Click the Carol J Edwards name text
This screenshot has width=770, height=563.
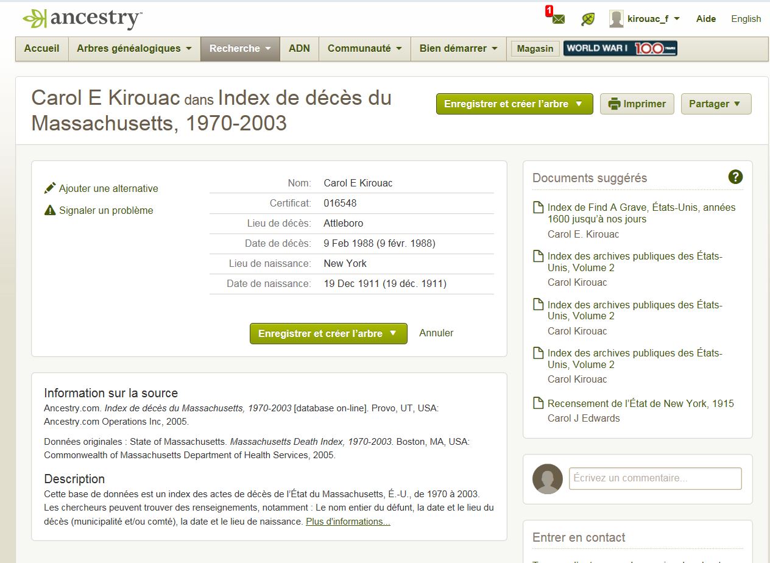pyautogui.click(x=584, y=418)
